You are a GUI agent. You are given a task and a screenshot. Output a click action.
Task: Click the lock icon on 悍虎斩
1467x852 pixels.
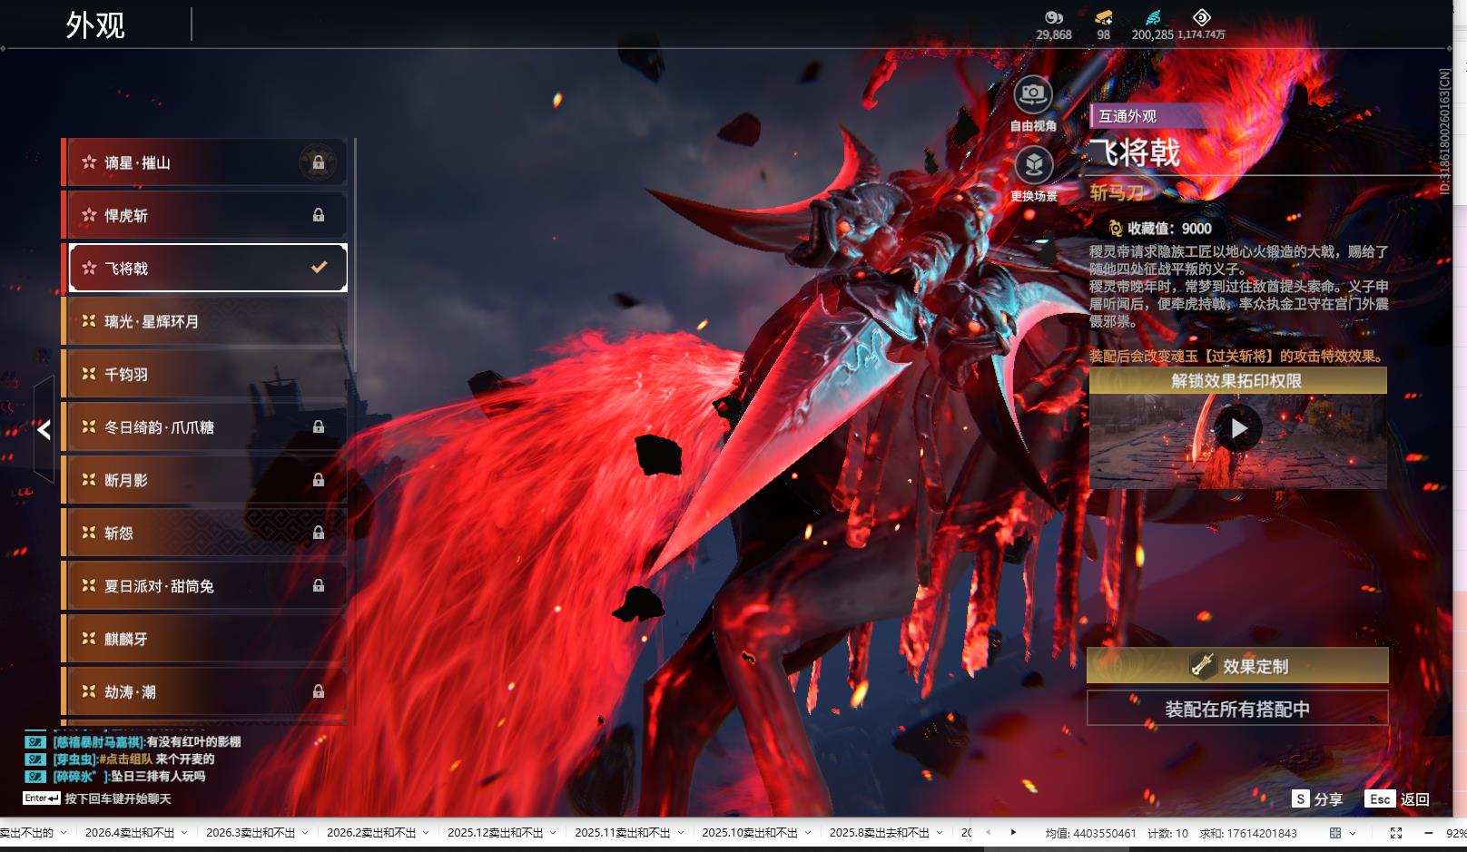(x=319, y=215)
